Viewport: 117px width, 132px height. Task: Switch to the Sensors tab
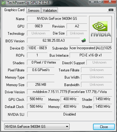point(34,10)
